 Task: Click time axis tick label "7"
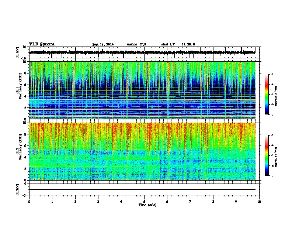190,202
